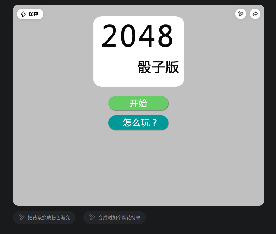Click the 骰子版 subtitle text
This screenshot has height=234, width=276.
coord(158,67)
